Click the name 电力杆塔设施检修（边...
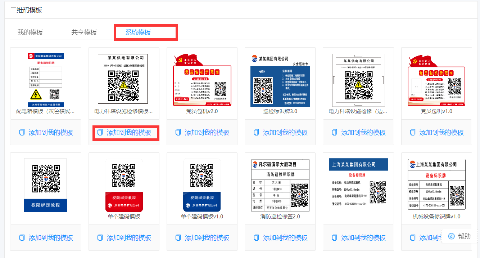The height and width of the screenshot is (258, 480). coord(358,111)
